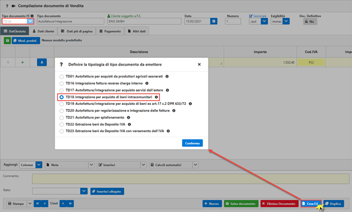Click the Importo cell 1.532,40
Viewport: 352px width, 212px height.
[260, 62]
